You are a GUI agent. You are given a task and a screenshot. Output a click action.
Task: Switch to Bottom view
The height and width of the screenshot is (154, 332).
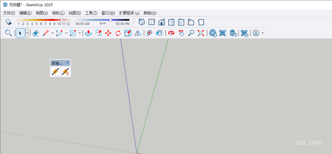pos(201,22)
